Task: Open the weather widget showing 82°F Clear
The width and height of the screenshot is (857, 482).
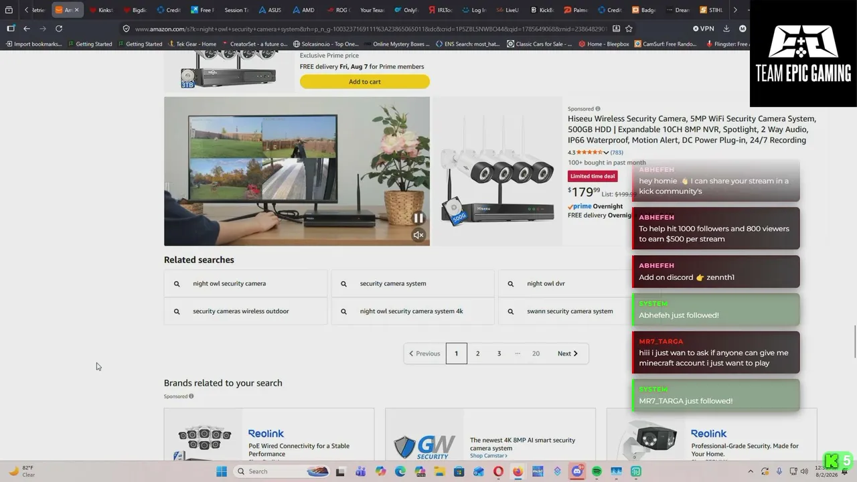Action: 21,471
